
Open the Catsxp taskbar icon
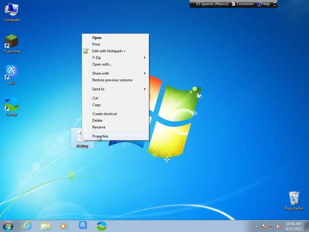click(x=102, y=226)
